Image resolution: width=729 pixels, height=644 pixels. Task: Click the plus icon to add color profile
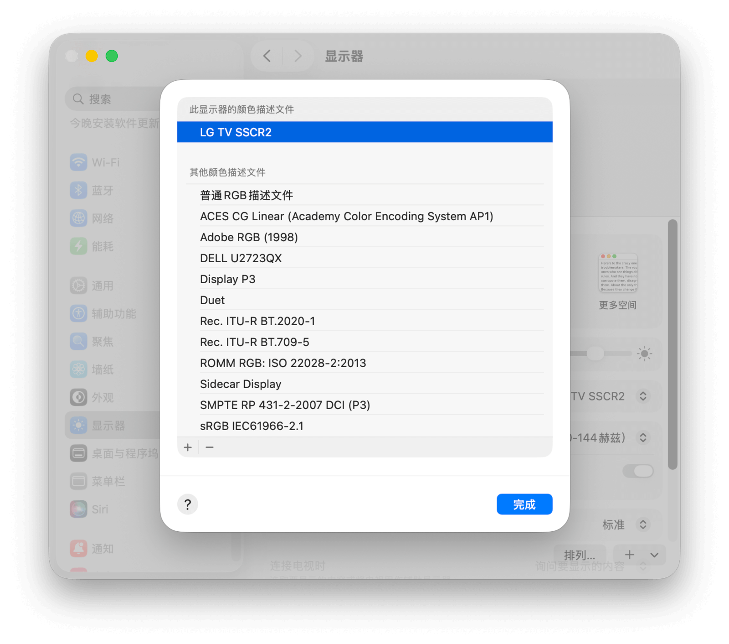(x=188, y=447)
